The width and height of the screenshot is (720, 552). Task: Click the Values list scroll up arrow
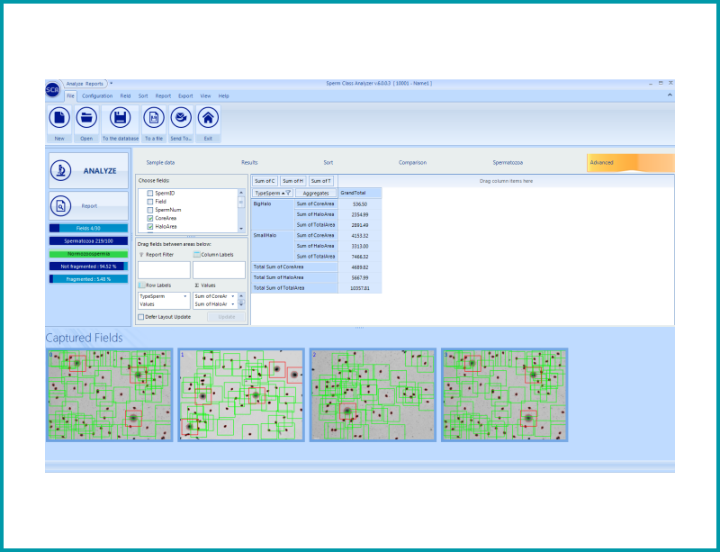[241, 296]
